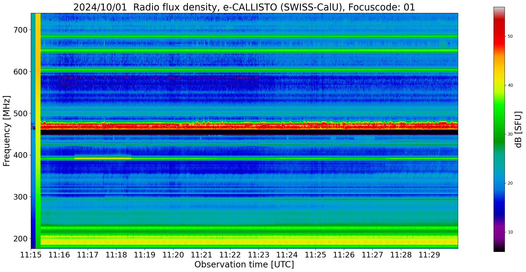The width and height of the screenshot is (526, 272).
Task: Click the 'Observation time [UTC]' x-axis label
Action: [244, 264]
